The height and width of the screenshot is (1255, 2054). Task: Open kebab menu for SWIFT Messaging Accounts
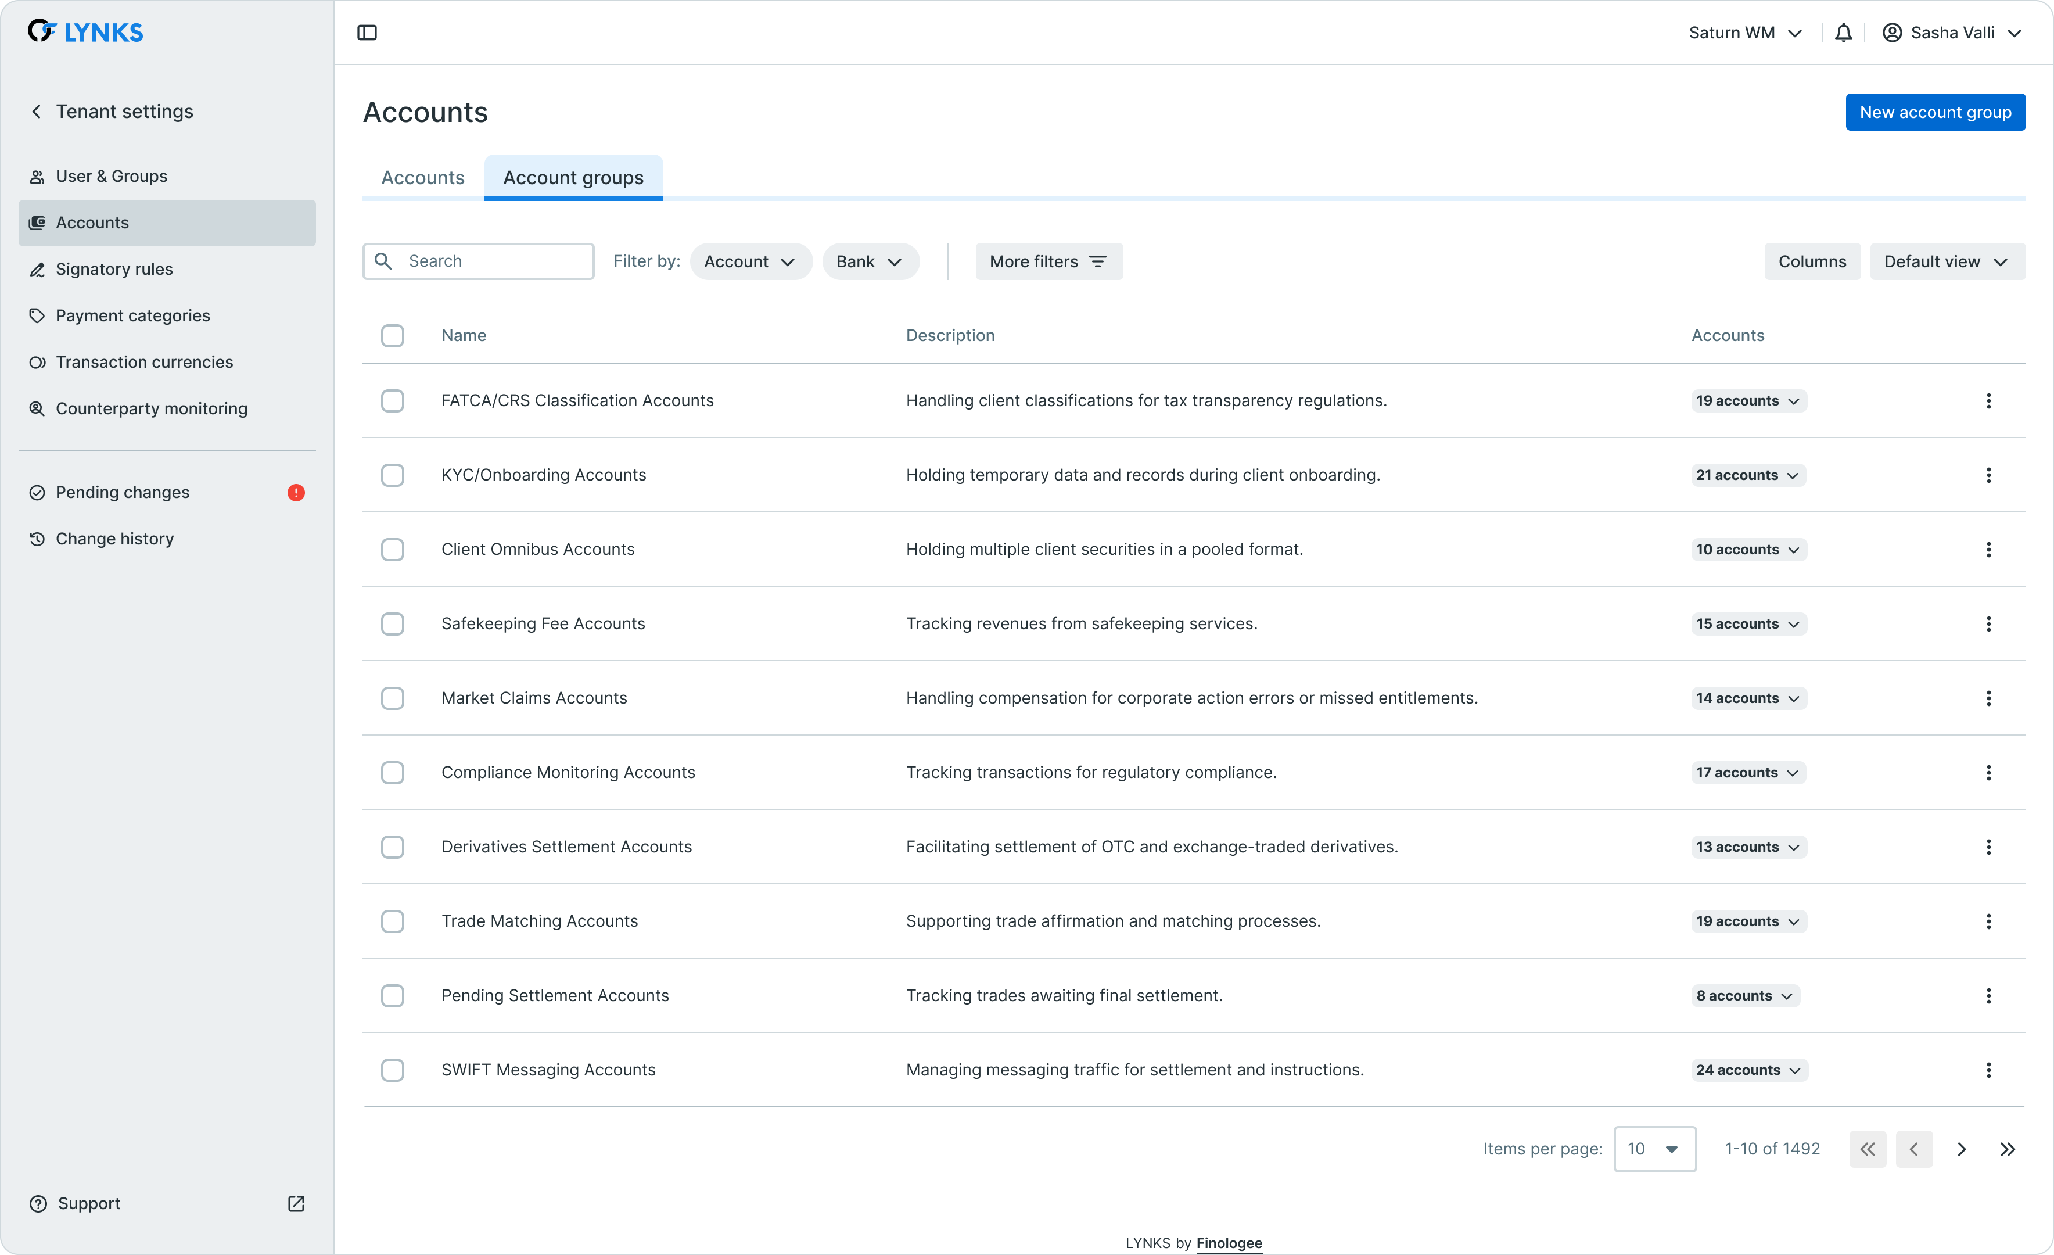[x=1988, y=1070]
